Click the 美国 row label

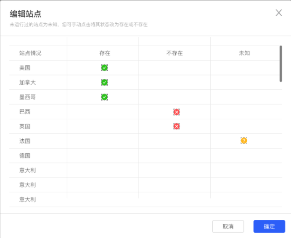25,68
